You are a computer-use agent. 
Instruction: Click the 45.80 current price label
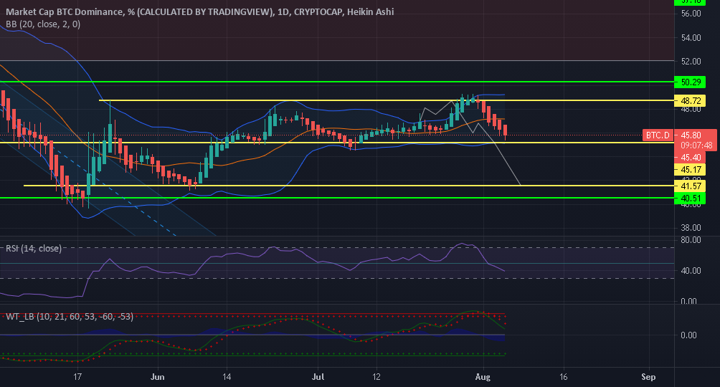691,135
